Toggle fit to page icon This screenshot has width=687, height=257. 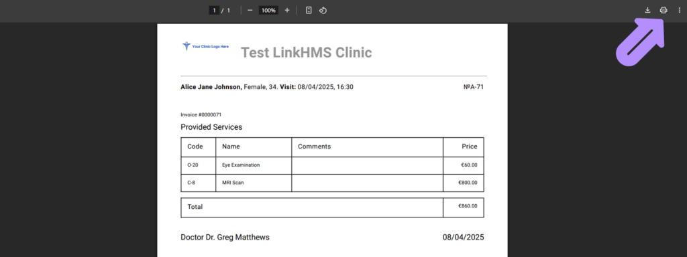tap(309, 10)
